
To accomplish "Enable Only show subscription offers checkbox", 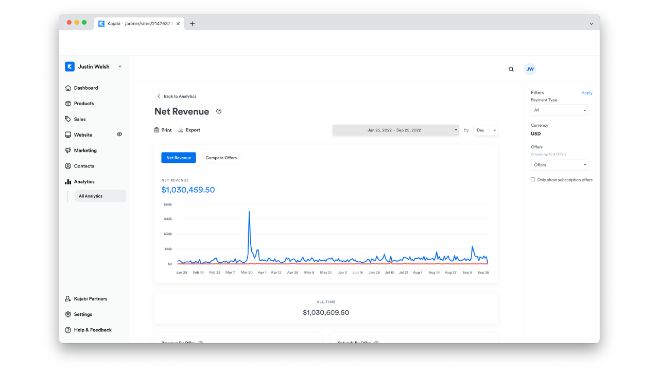I will click(x=533, y=180).
